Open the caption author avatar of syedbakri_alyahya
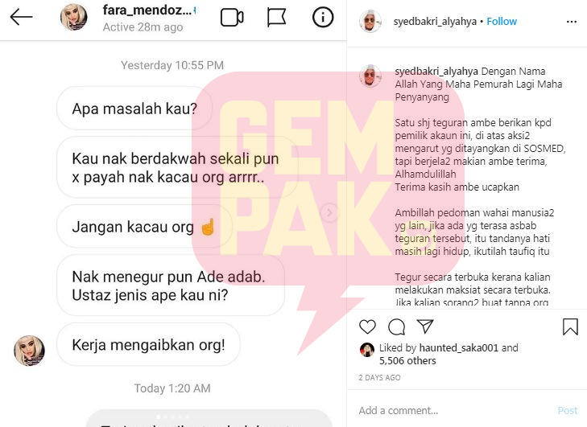Viewport: 587px width, 427px height. (370, 76)
